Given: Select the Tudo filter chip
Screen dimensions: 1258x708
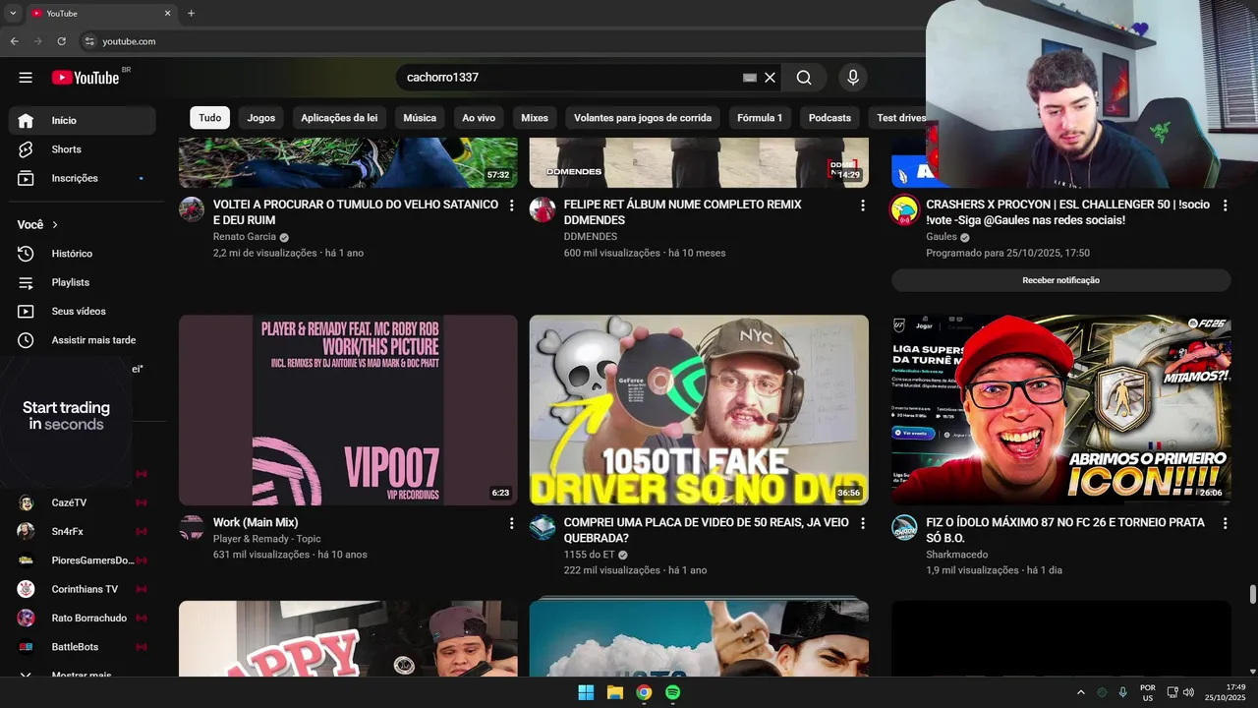Looking at the screenshot, I should tap(210, 118).
